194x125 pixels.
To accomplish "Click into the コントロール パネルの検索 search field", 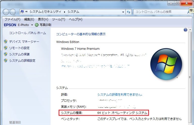I will pos(161,12).
